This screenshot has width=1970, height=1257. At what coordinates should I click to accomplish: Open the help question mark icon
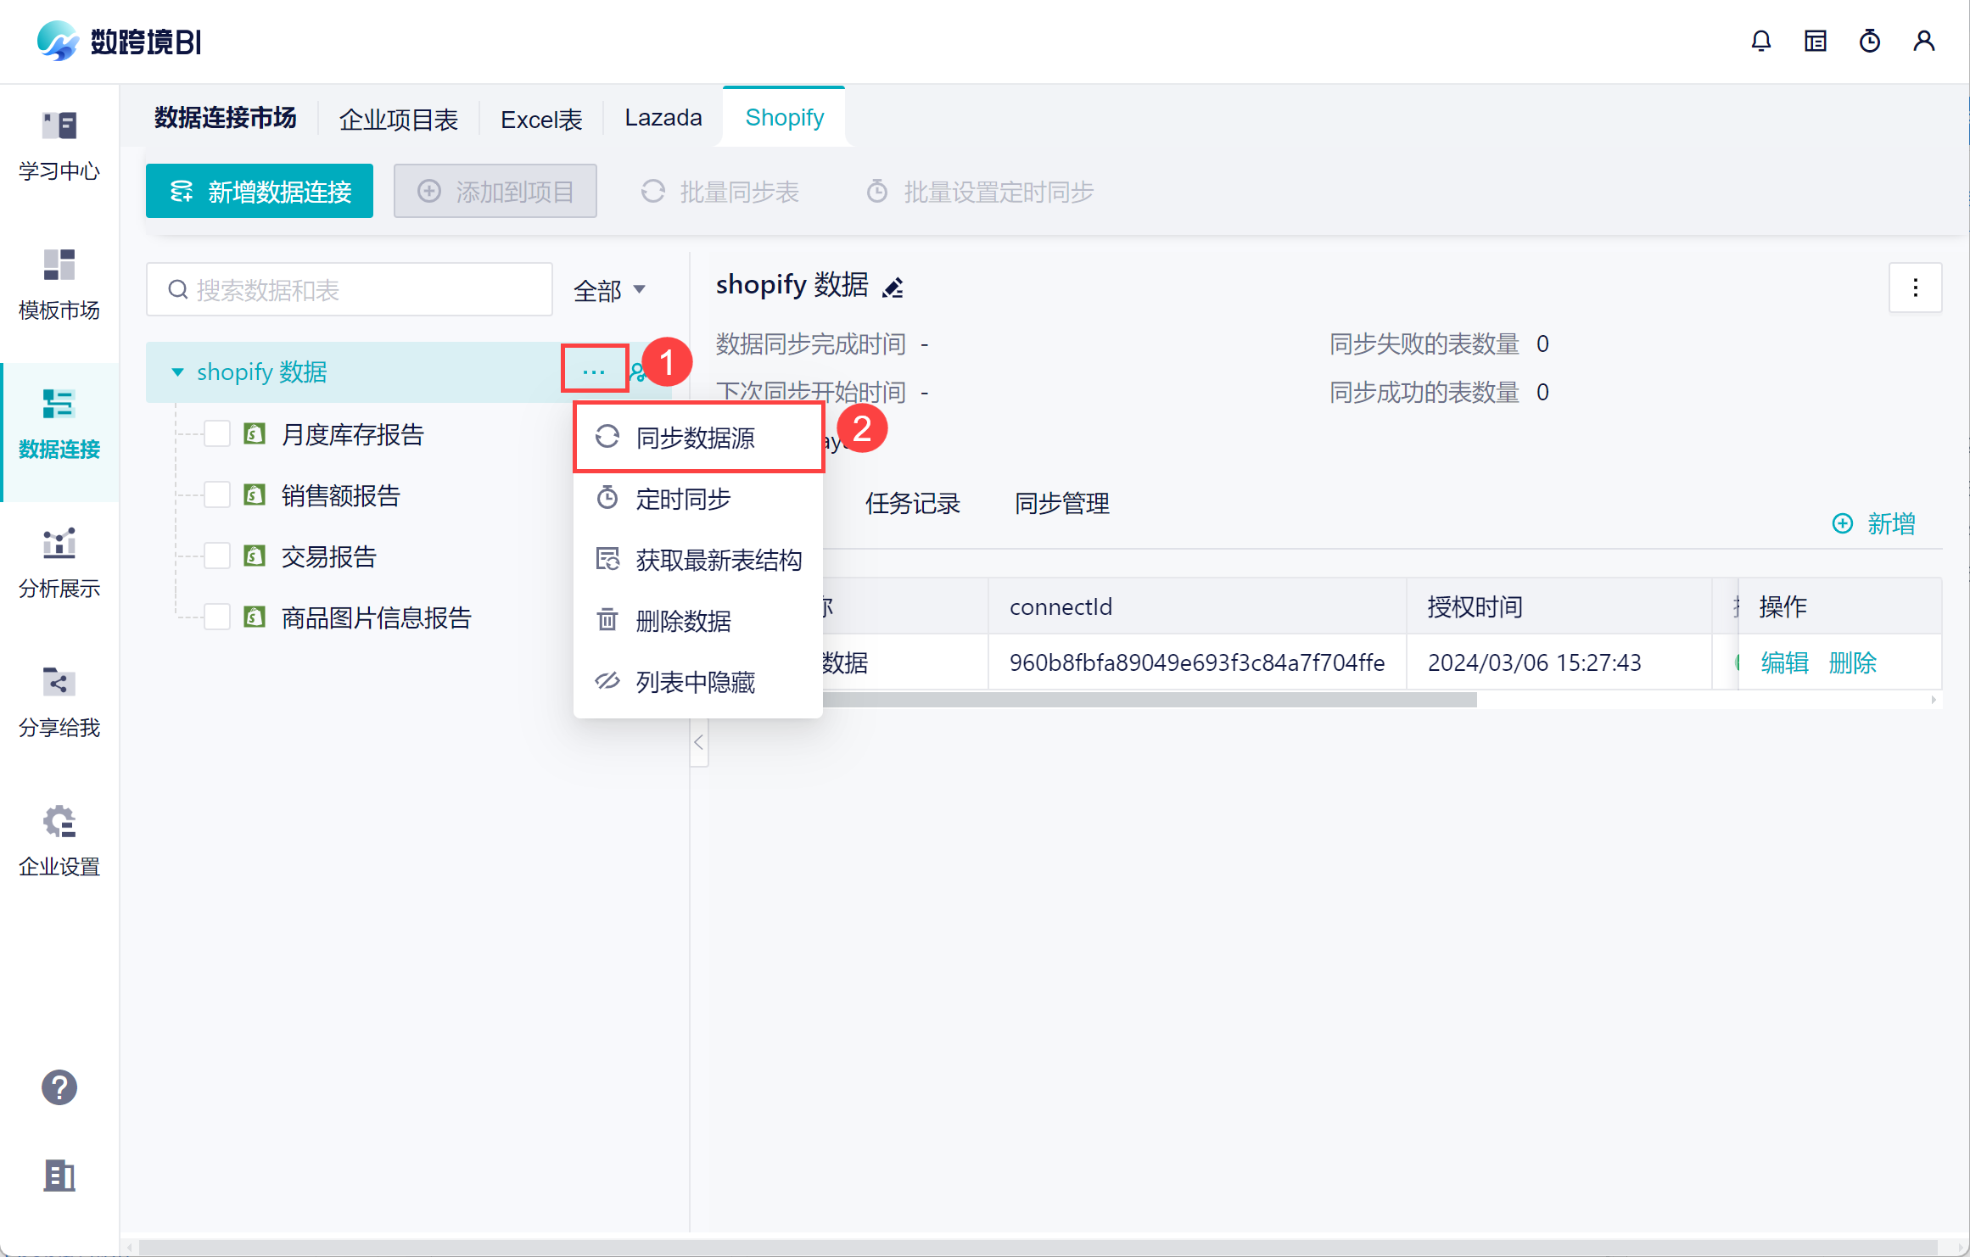tap(59, 1087)
